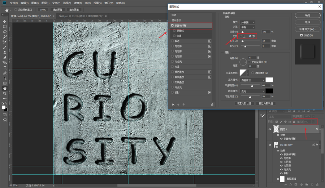Uncheck the 预览(V) preview checkbox
The width and height of the screenshot is (325, 188).
click(302, 35)
